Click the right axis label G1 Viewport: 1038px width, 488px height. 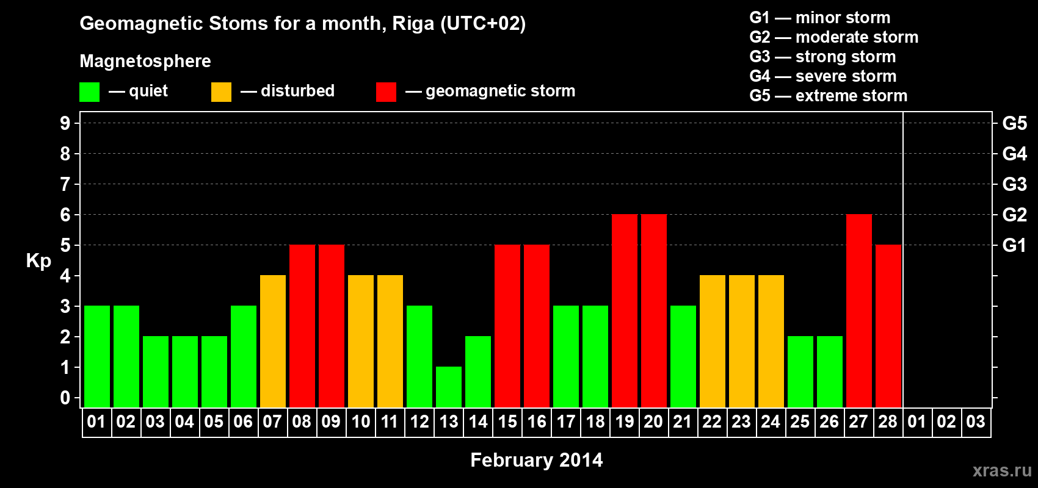[x=1015, y=245]
